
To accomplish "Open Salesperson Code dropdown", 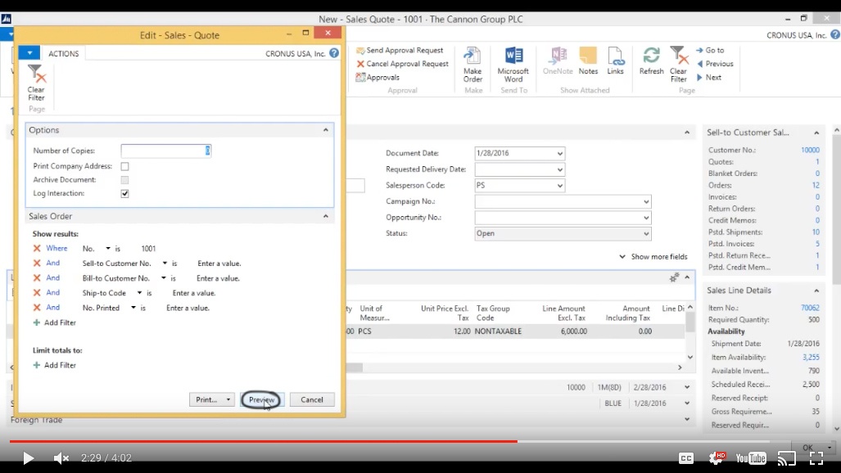I will (559, 186).
